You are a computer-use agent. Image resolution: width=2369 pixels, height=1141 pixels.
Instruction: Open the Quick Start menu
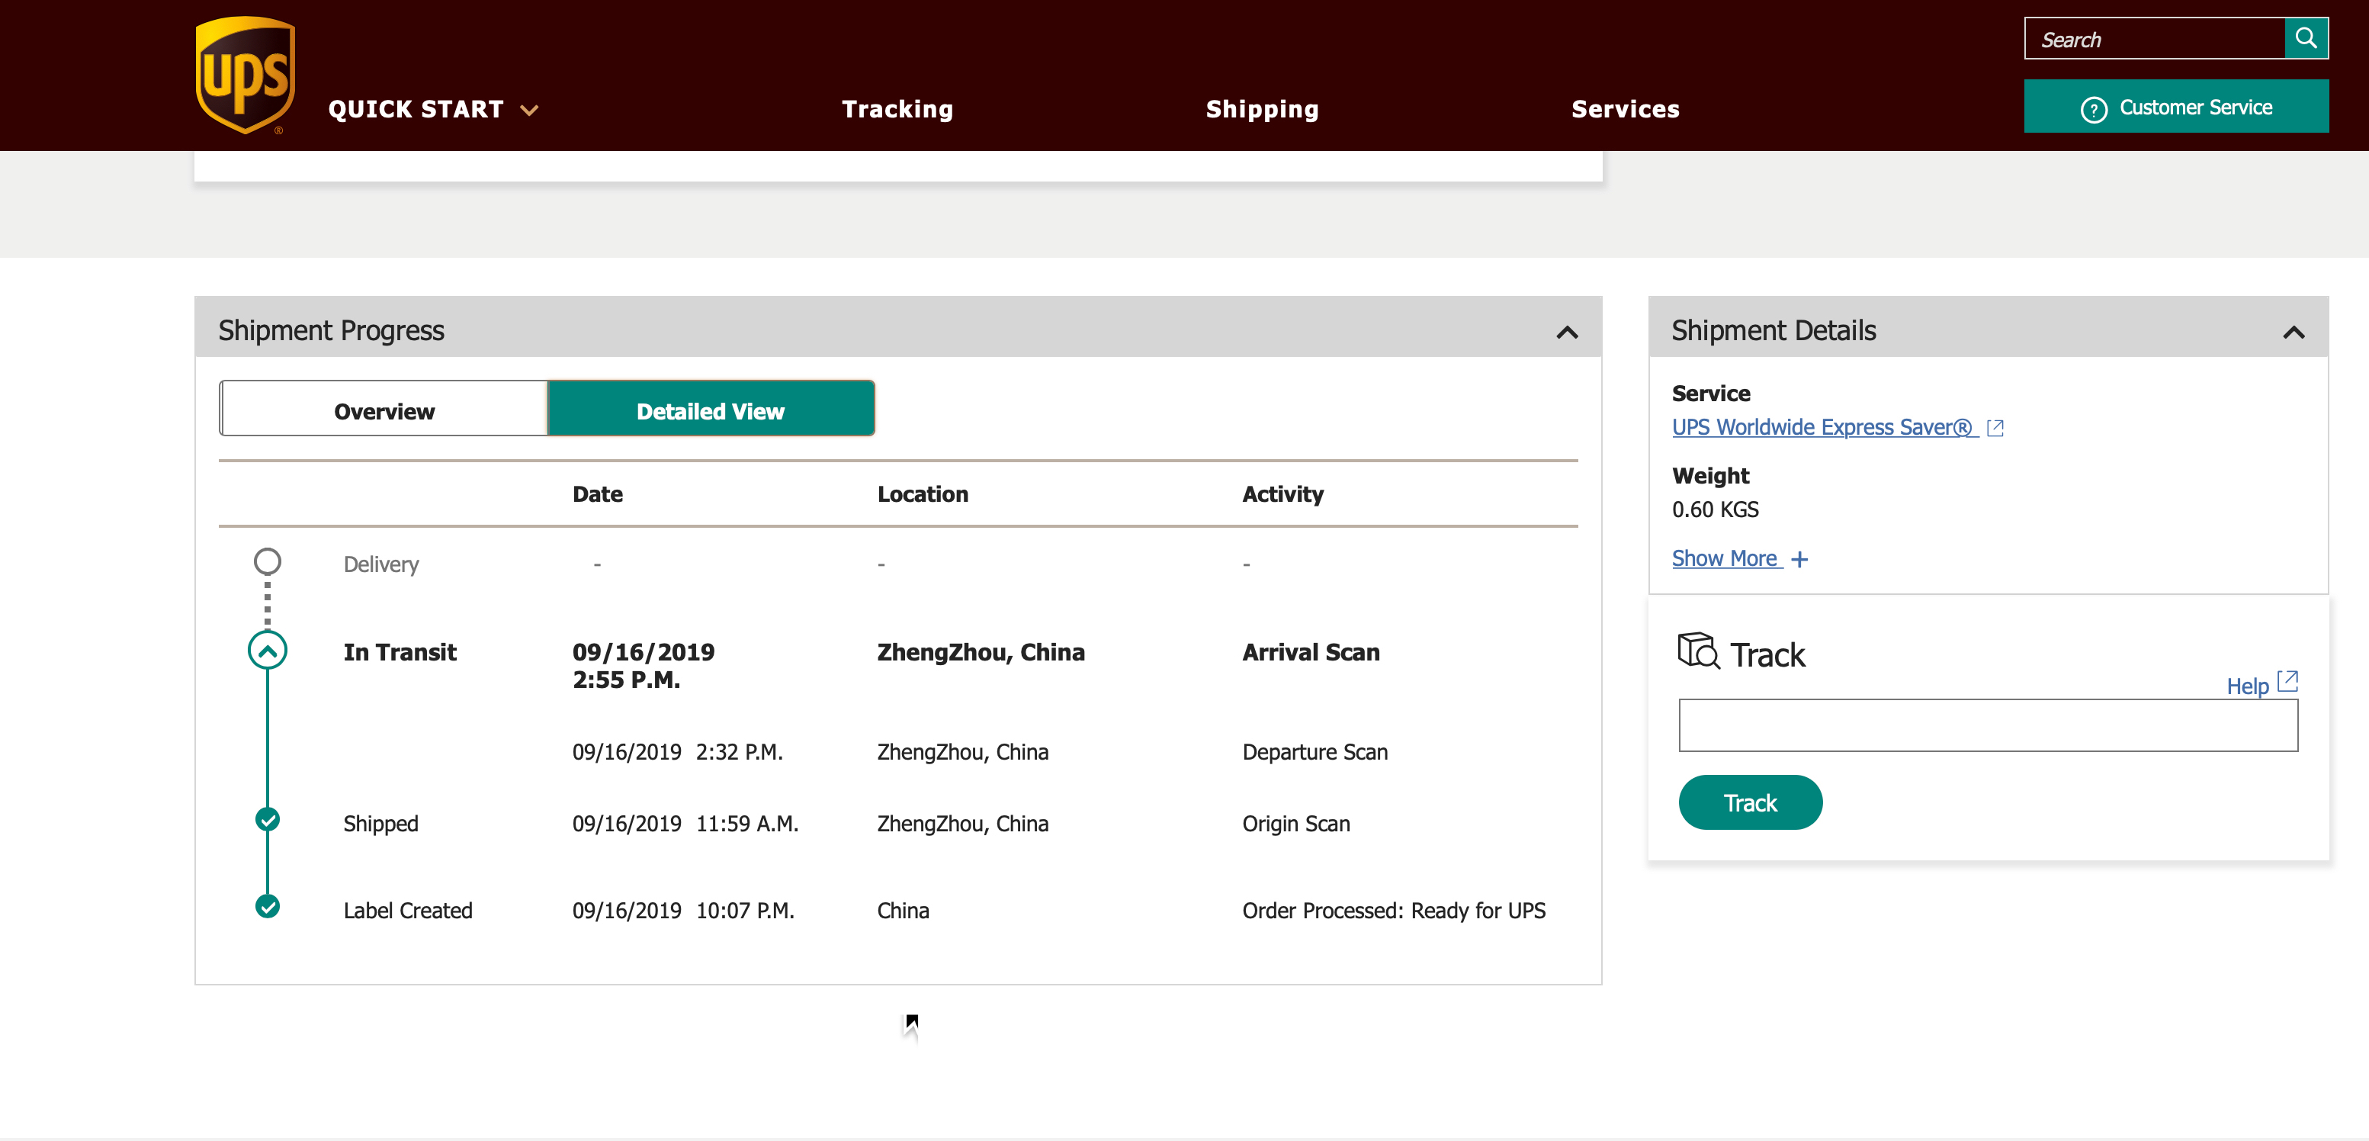433,108
